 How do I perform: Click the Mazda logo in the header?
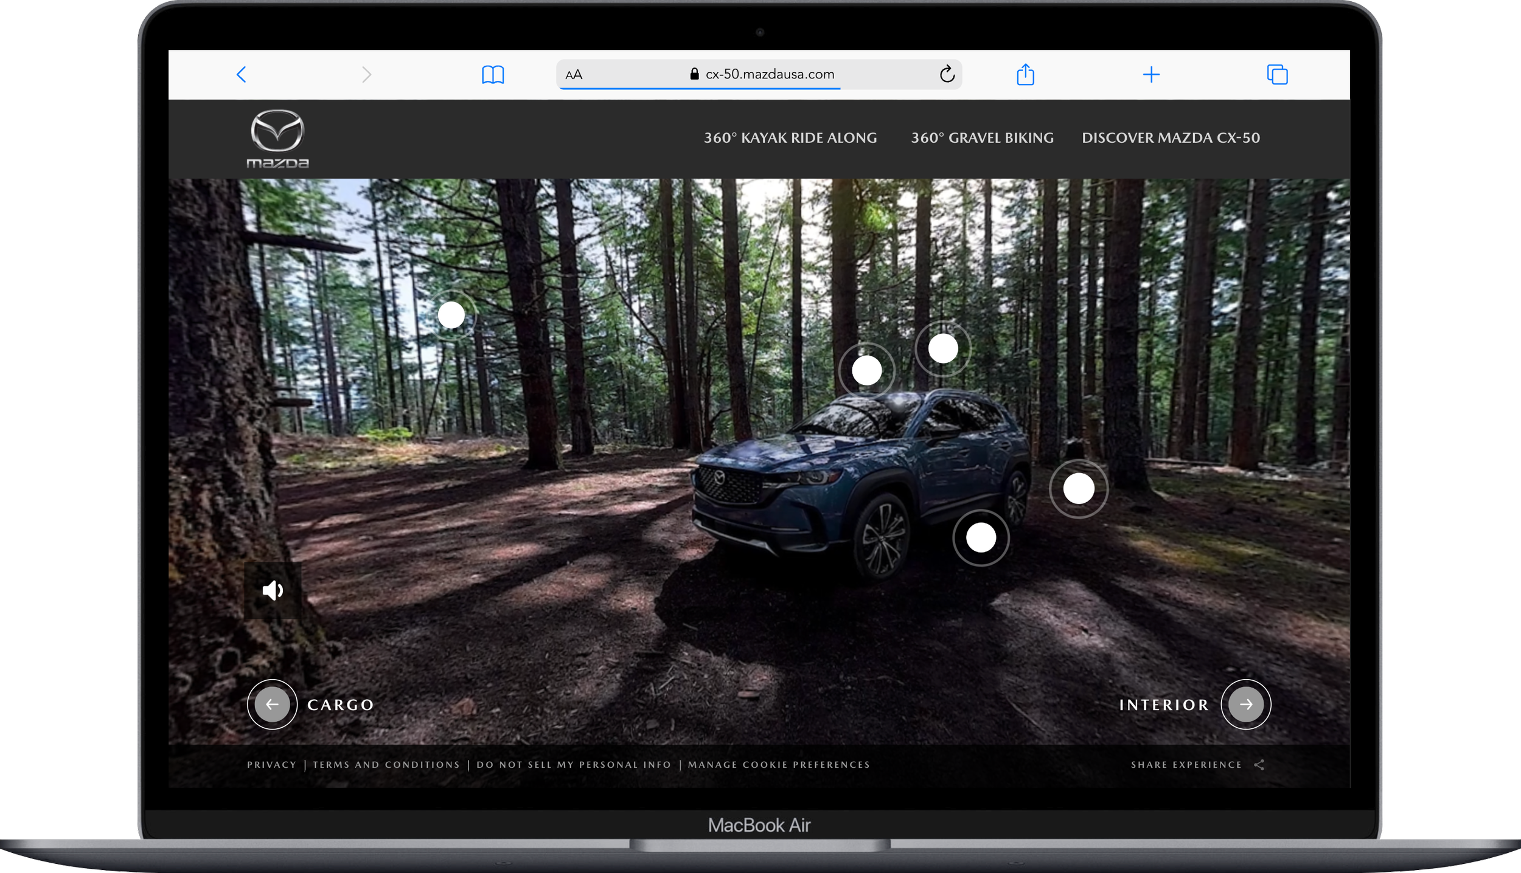[x=277, y=139]
